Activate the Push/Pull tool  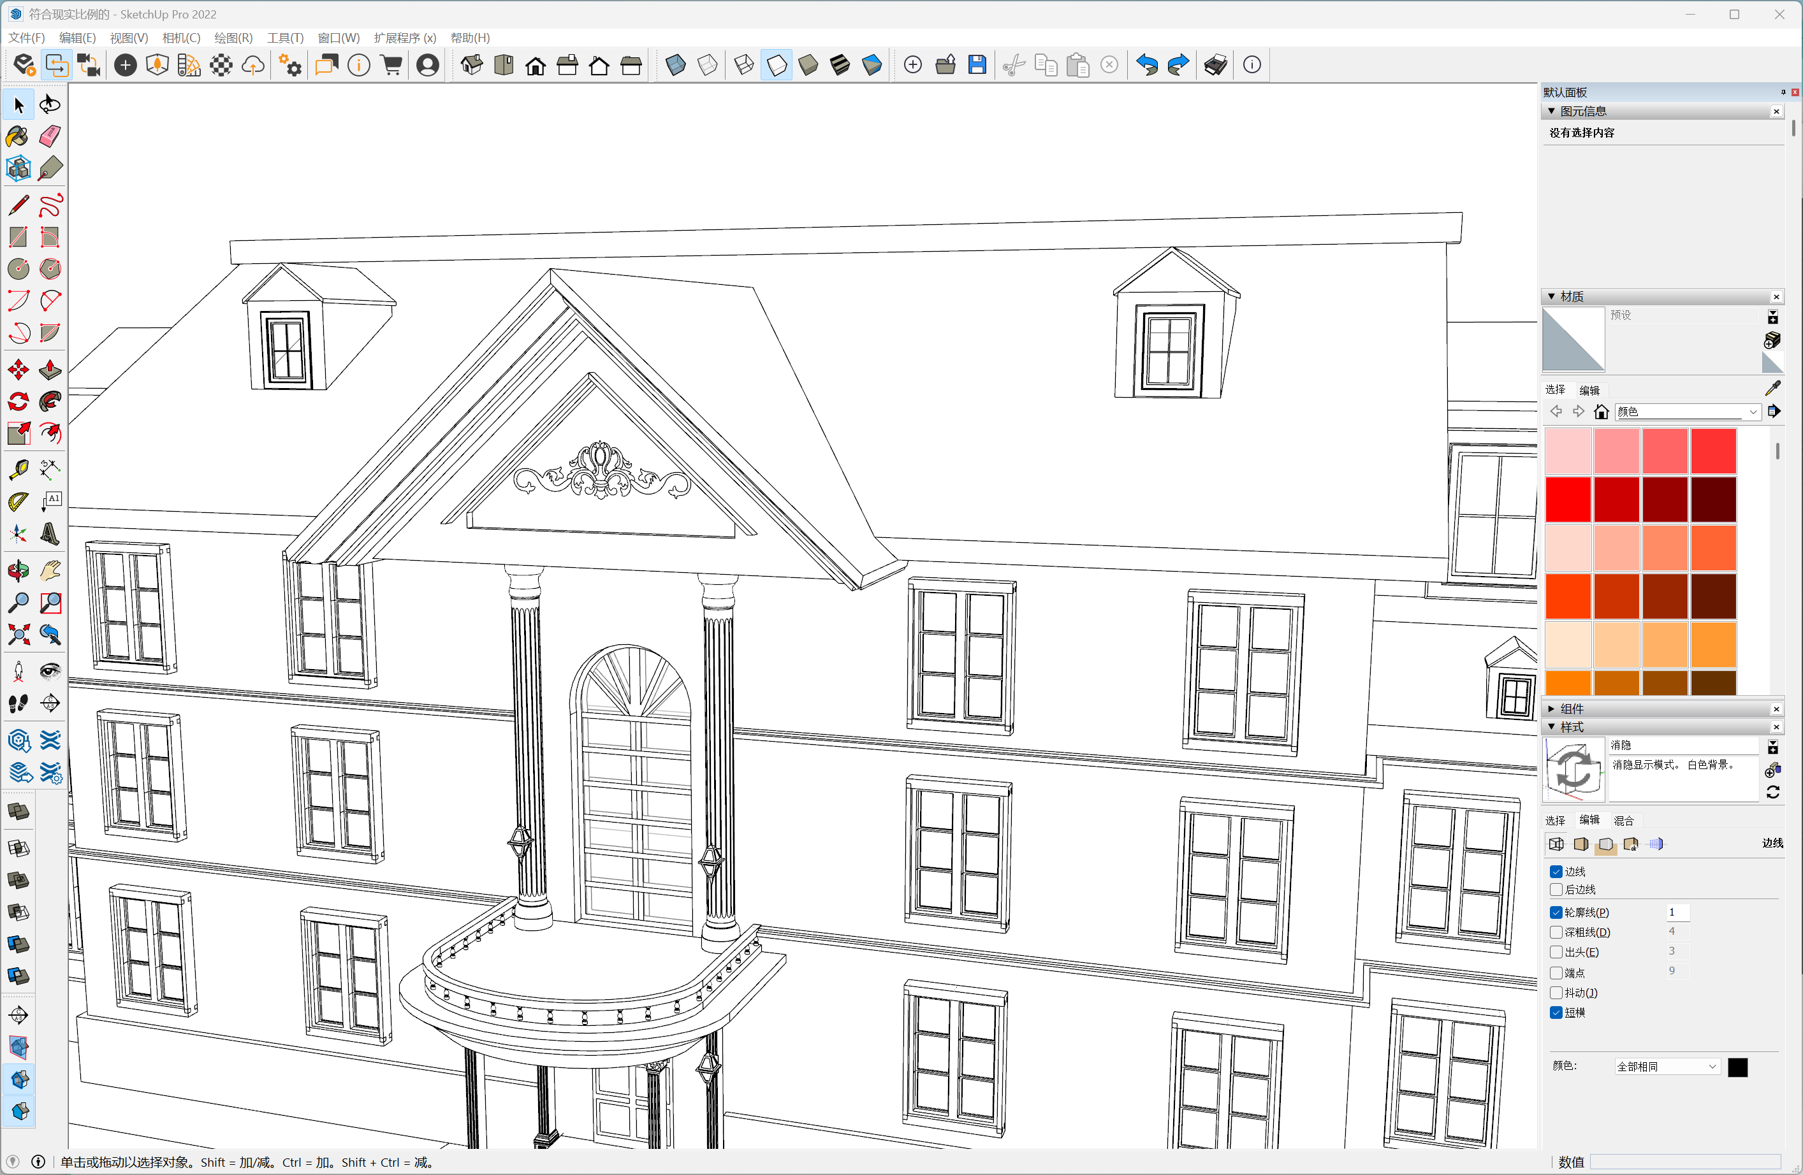pyautogui.click(x=50, y=370)
